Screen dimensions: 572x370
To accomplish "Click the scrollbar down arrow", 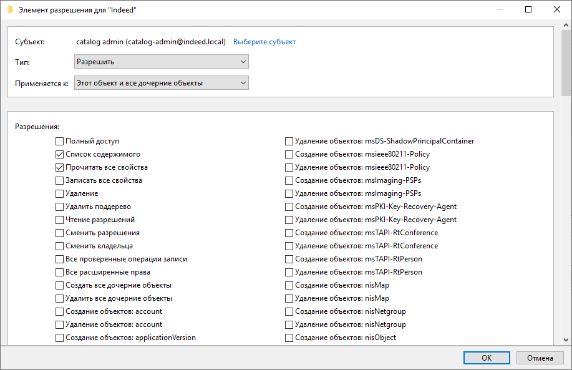I will pyautogui.click(x=566, y=339).
